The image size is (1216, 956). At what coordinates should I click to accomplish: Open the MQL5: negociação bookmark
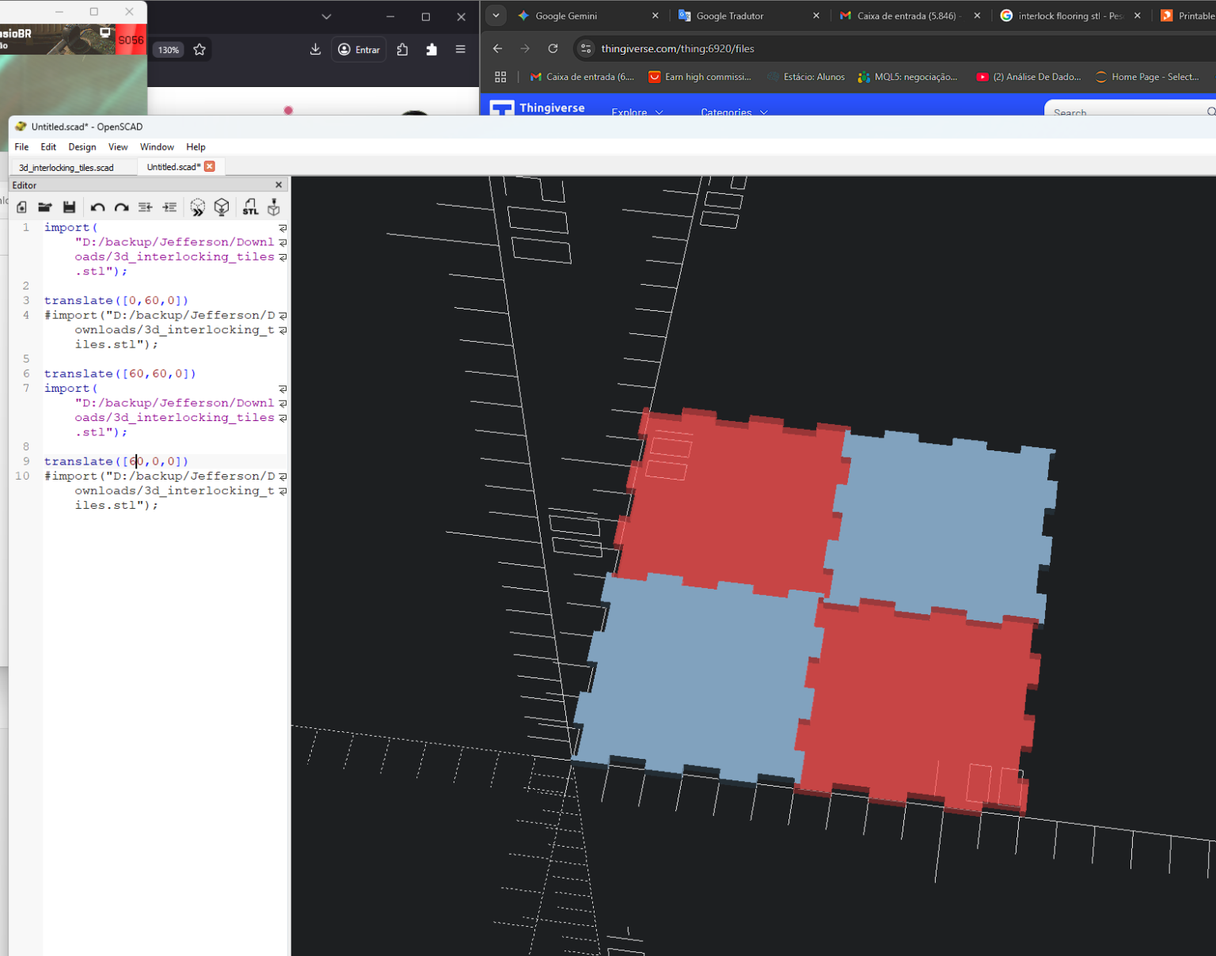908,77
